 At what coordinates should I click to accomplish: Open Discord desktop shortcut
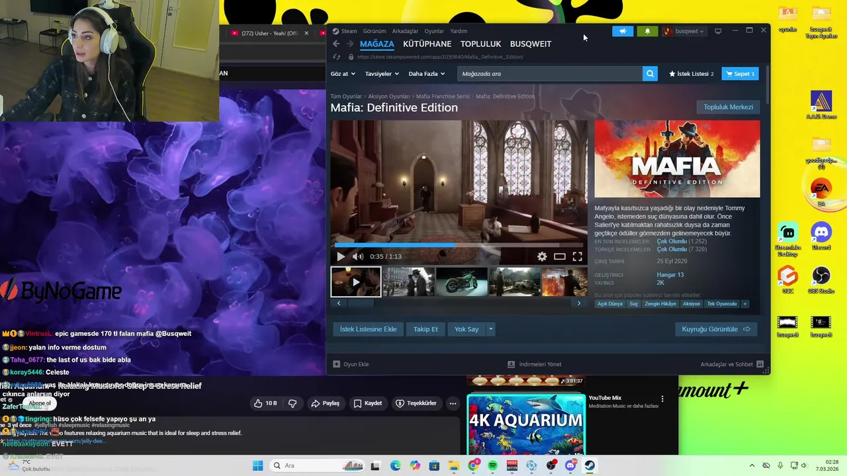point(821,236)
